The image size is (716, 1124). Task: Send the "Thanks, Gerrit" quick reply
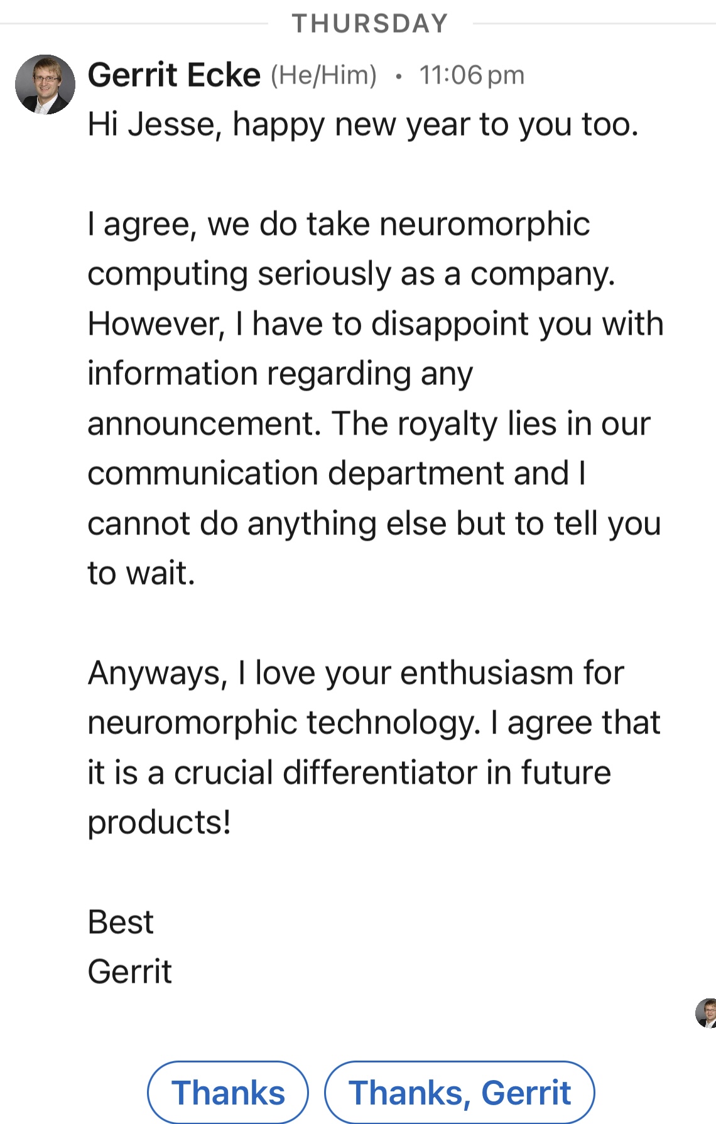(x=459, y=1092)
